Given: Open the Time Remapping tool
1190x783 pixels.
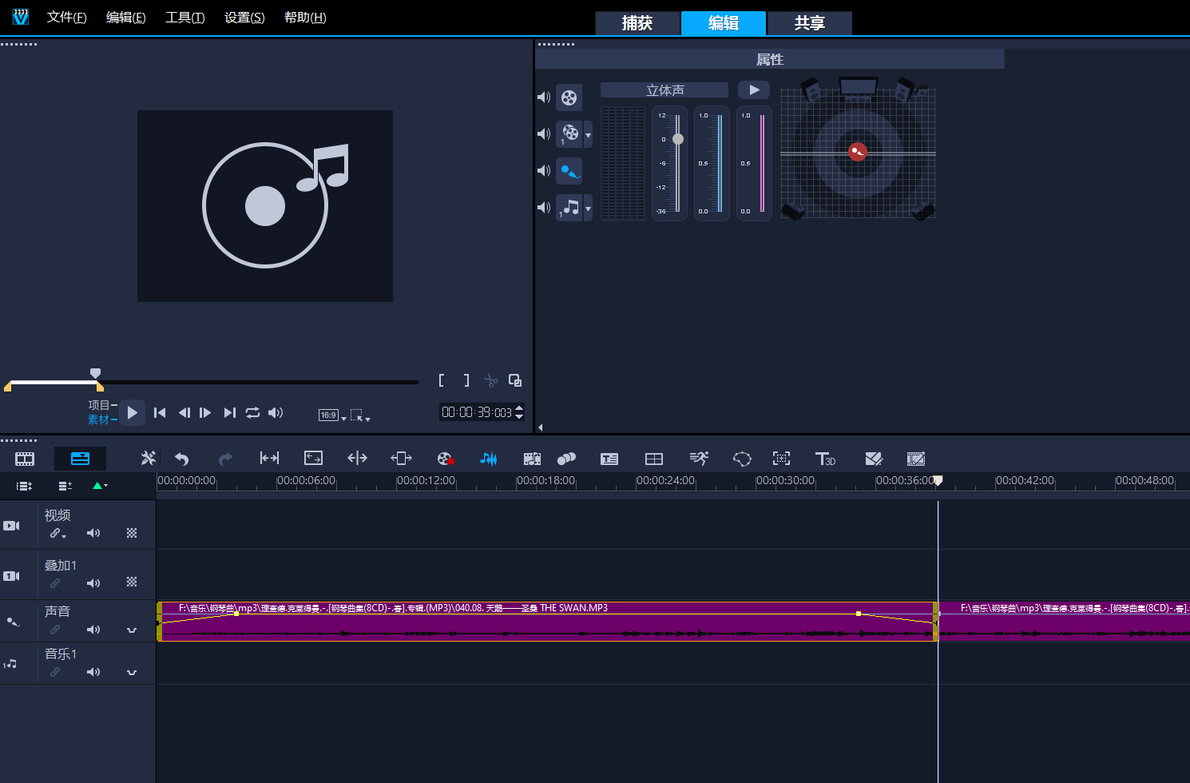Looking at the screenshot, I should tap(699, 458).
